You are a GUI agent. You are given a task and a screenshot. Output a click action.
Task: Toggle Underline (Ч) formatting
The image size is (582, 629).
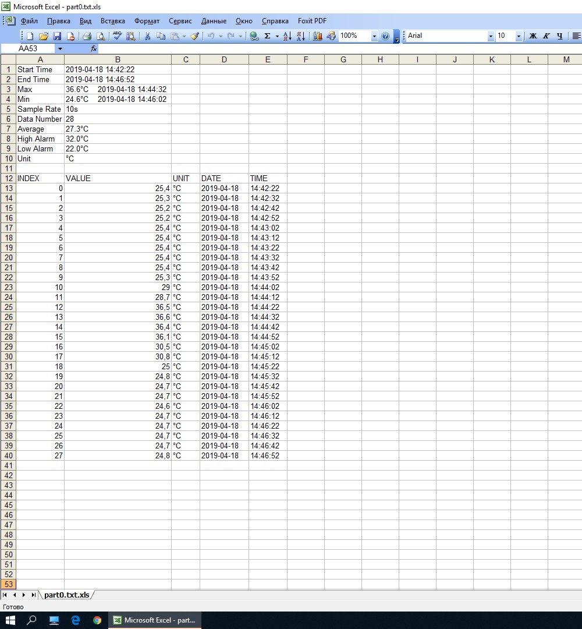click(559, 36)
